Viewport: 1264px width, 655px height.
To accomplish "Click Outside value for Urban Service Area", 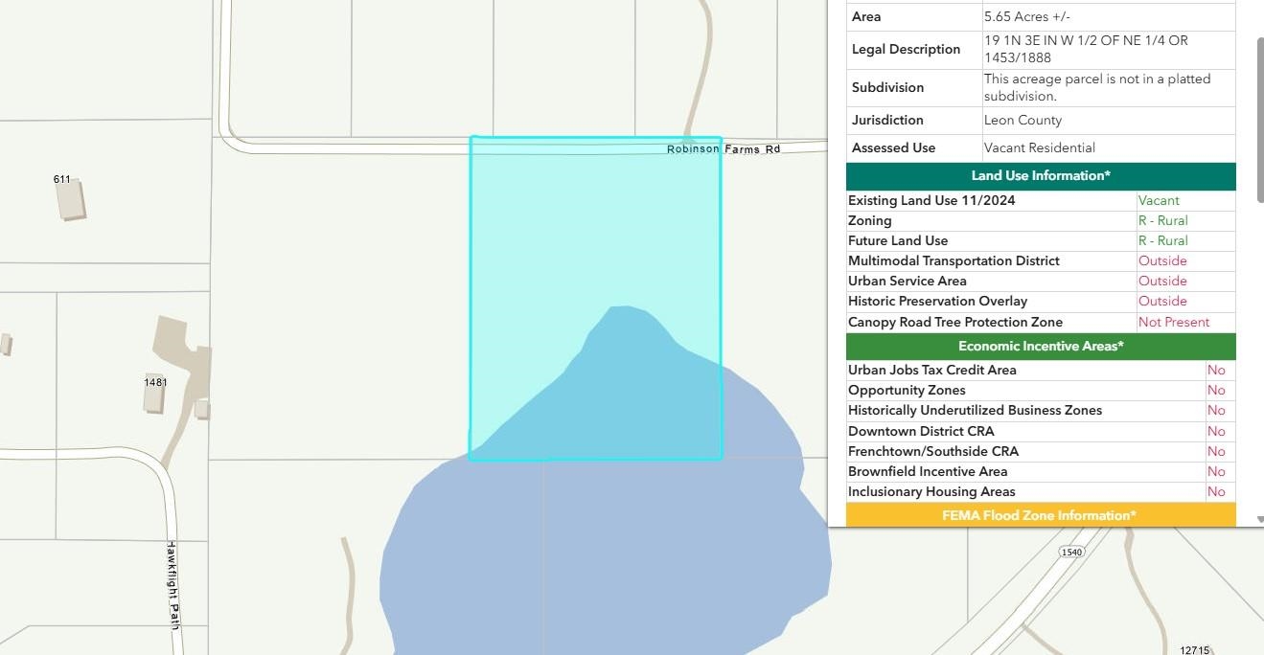I will click(x=1161, y=282).
